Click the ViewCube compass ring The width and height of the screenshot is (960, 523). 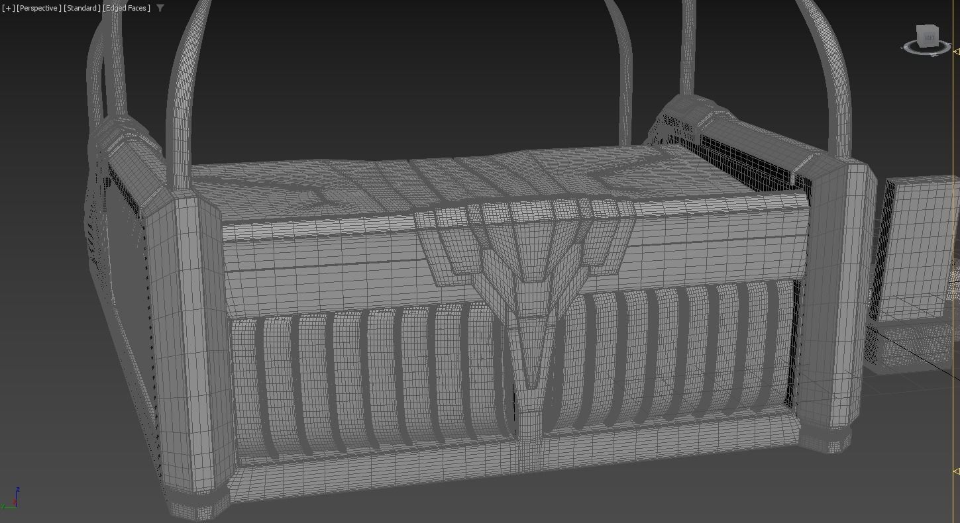pyautogui.click(x=926, y=48)
